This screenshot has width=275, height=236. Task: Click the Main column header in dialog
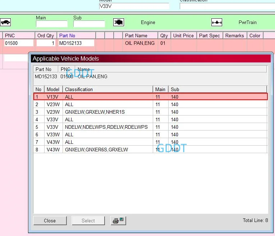pos(160,89)
